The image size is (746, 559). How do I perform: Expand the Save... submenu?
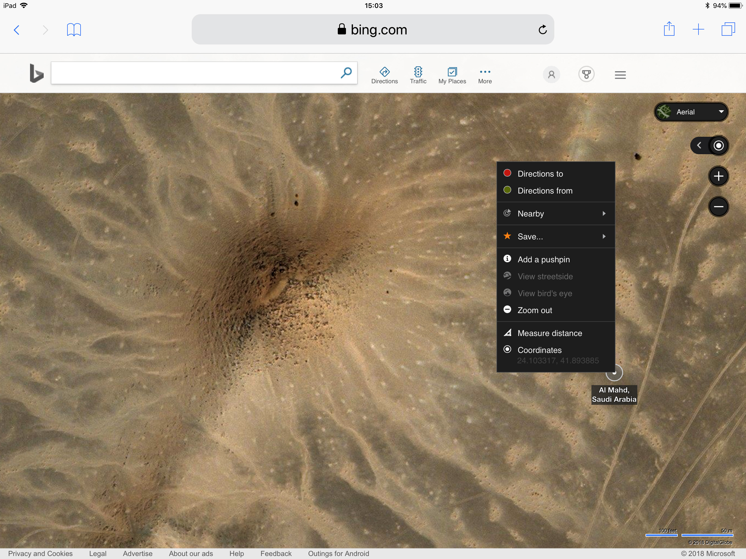pos(555,236)
